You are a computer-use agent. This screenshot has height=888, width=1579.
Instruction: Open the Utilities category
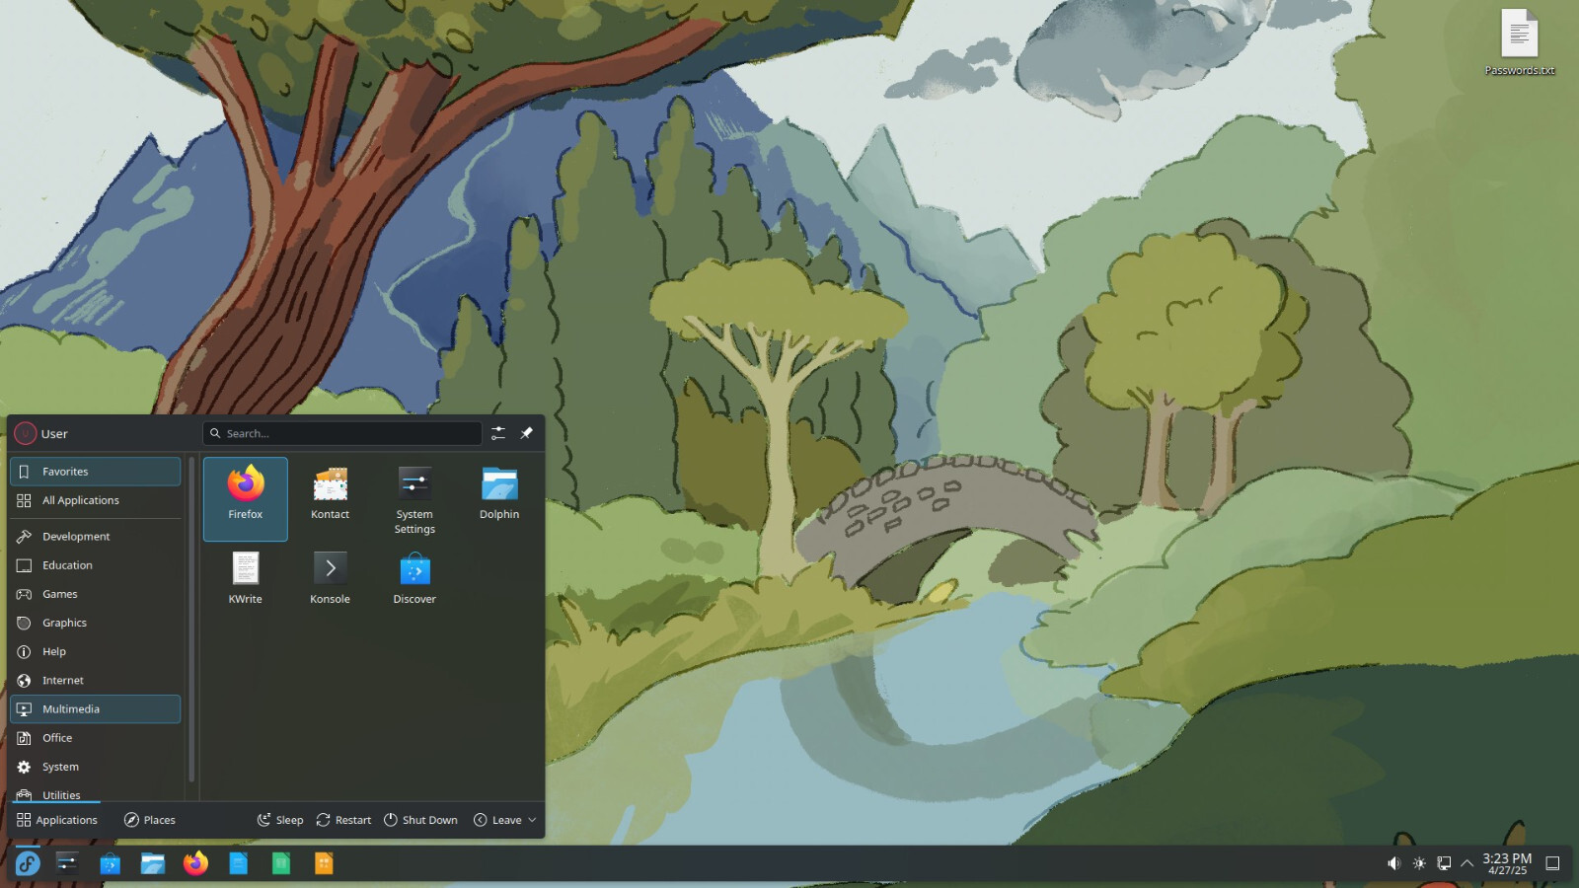pos(96,793)
